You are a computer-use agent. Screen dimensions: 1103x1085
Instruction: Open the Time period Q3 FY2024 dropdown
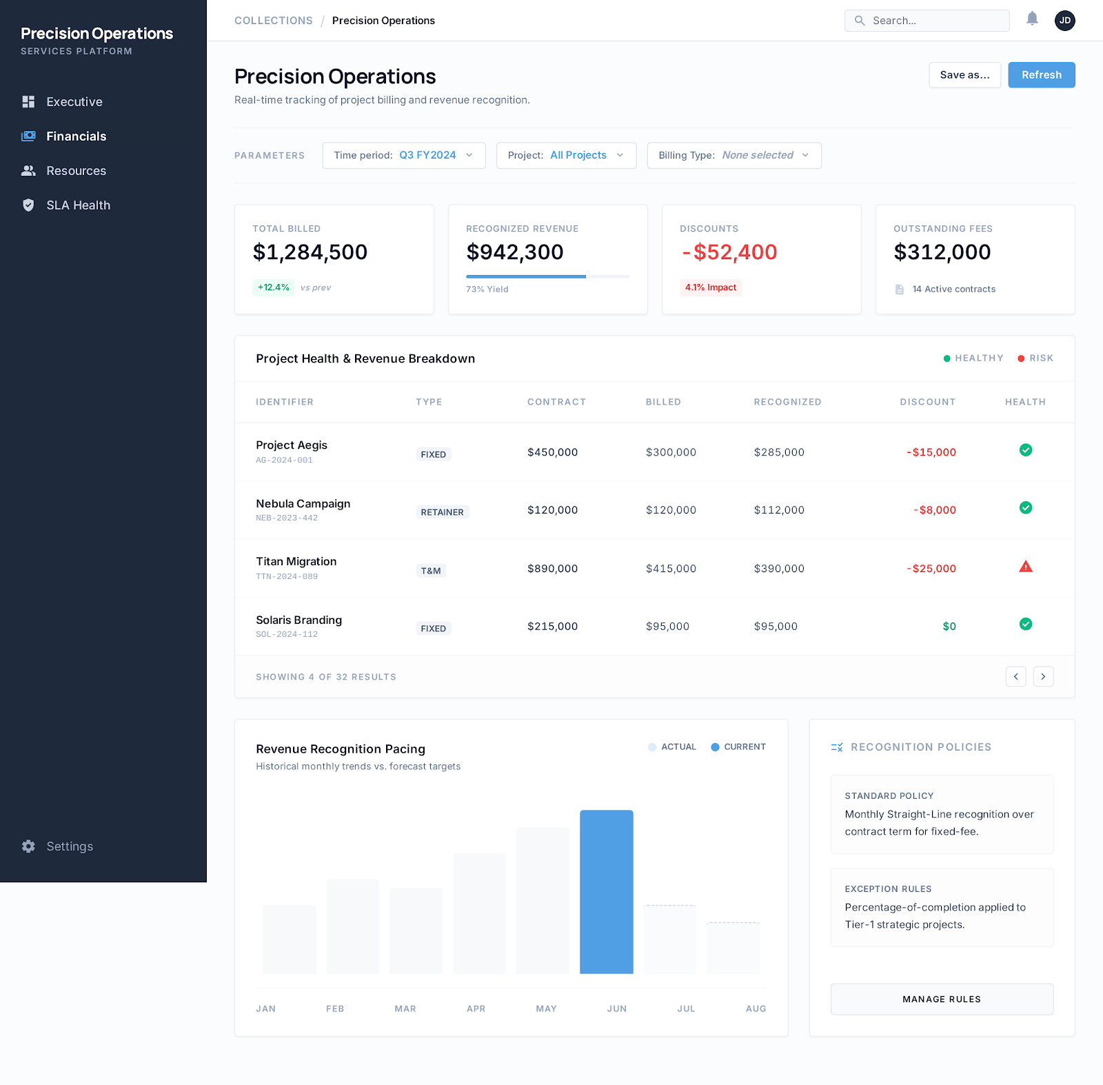click(403, 155)
